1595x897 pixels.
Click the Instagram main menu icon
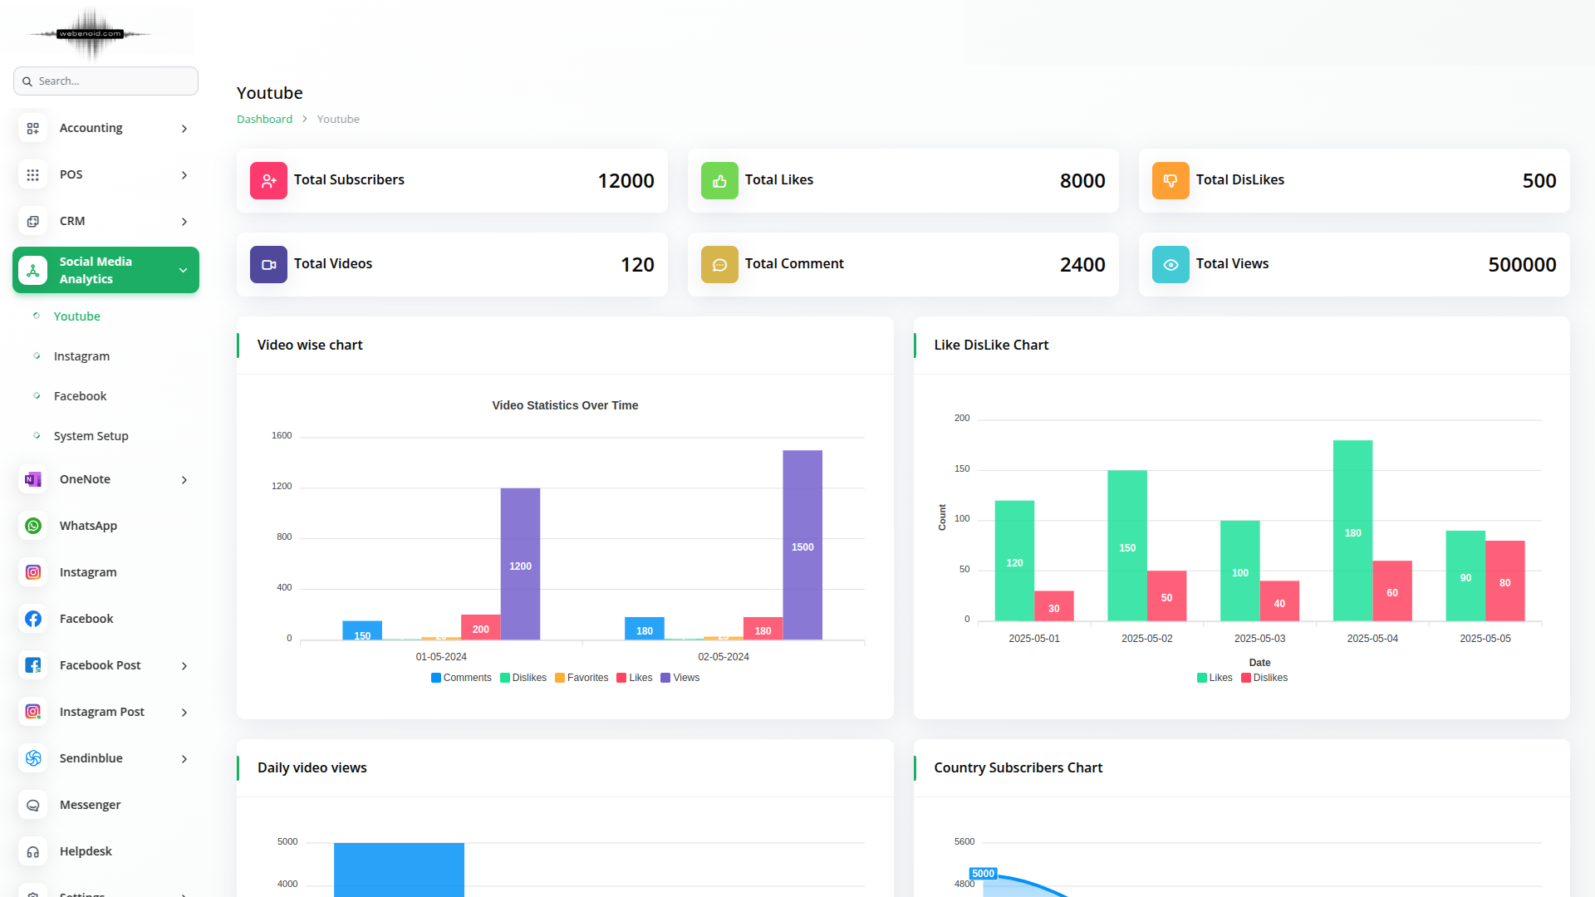tap(32, 572)
